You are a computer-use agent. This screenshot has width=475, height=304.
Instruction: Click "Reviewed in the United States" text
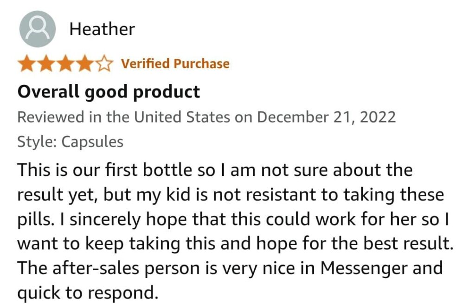[x=123, y=116]
